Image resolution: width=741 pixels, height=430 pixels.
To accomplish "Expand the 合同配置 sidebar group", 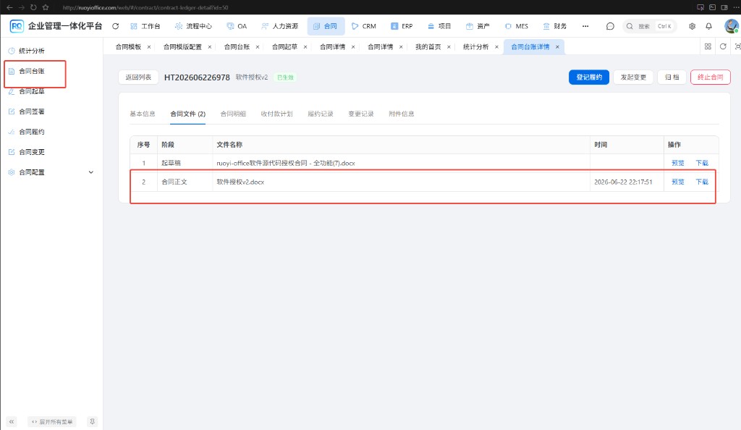I will click(x=51, y=172).
